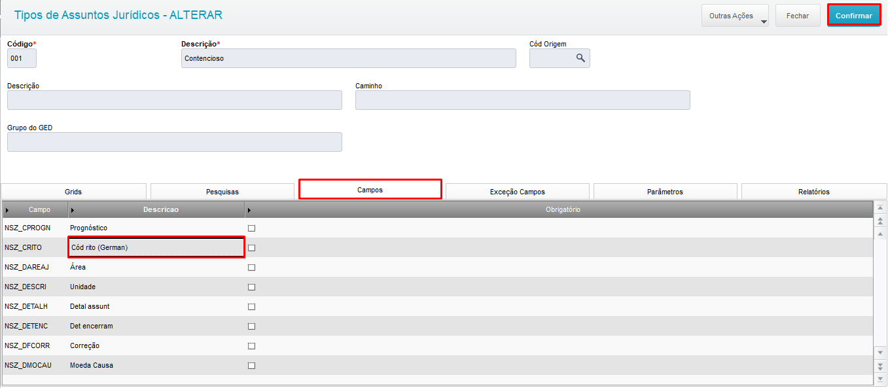
Task: Enable Obrigatório for Moeda Causa
Action: coord(251,366)
